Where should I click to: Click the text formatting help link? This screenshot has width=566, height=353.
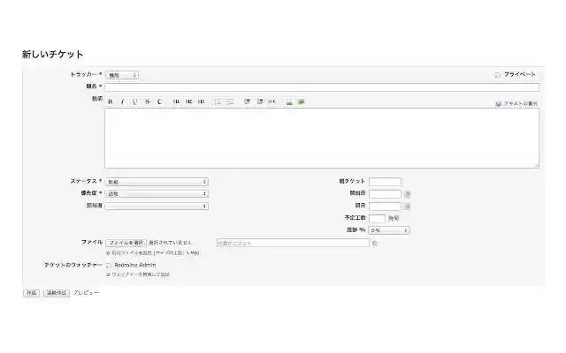pos(520,104)
